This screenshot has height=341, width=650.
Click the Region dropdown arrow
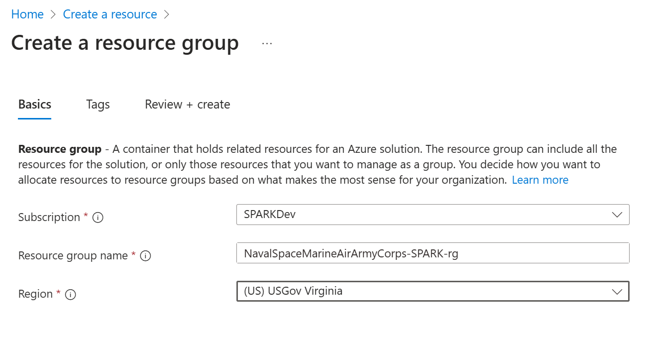[617, 292]
